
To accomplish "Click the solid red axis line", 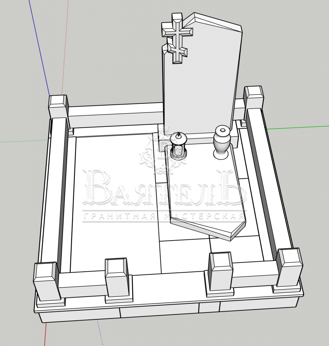I will coord(45,334).
